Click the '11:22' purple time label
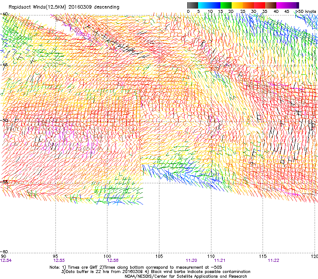This screenshot has width=318, height=279. (x=273, y=261)
